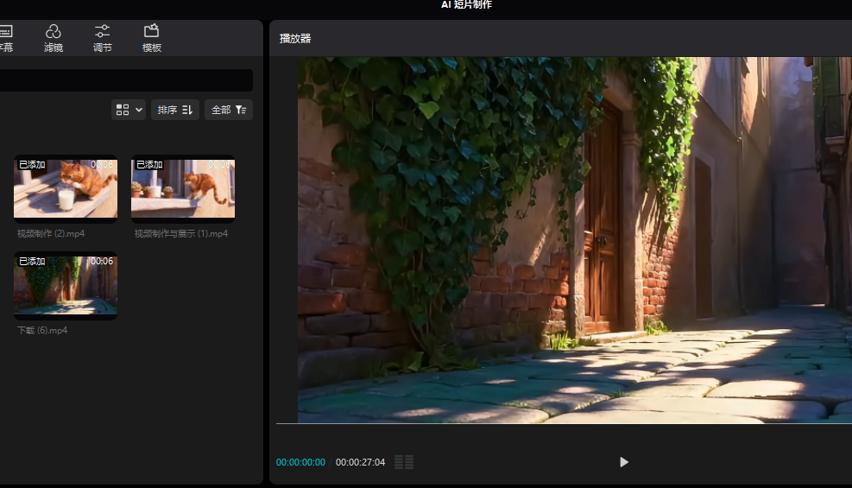Click the media search input field

tap(126, 80)
